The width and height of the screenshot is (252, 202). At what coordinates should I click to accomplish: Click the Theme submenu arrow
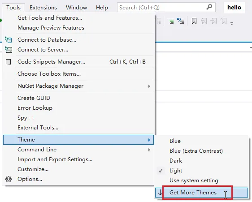coord(149,140)
